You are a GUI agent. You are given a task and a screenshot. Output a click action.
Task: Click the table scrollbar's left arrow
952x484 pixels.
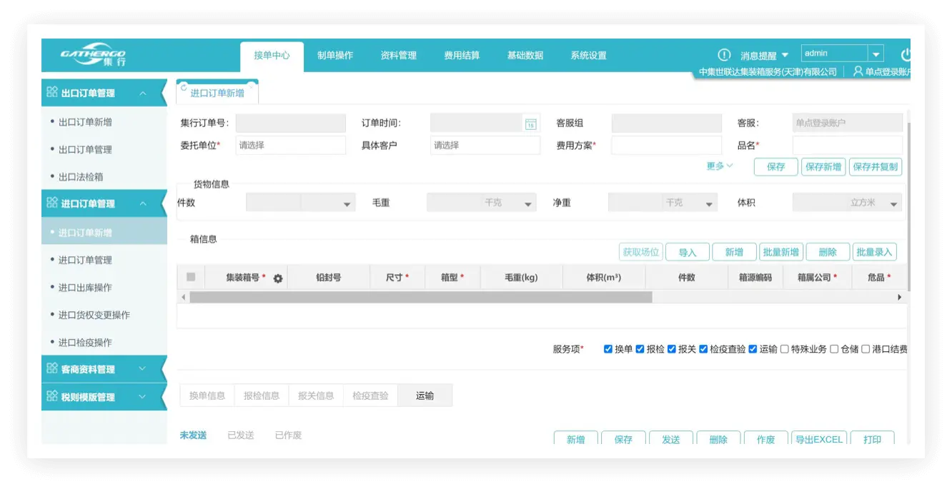click(184, 297)
